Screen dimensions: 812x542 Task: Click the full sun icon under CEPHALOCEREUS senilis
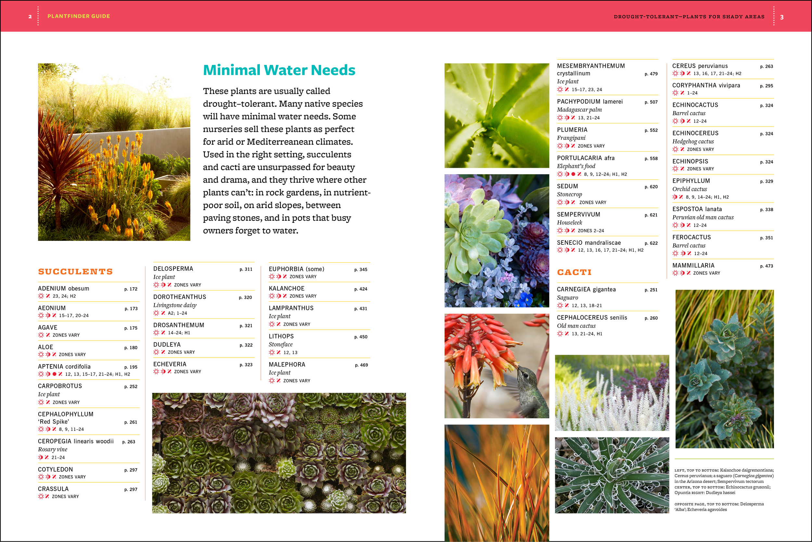(x=560, y=334)
